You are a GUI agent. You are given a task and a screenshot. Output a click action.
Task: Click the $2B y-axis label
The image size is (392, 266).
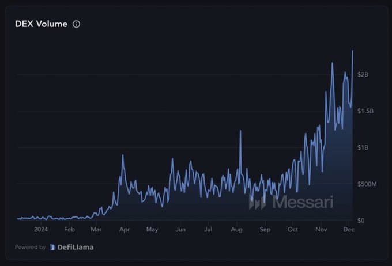point(363,74)
